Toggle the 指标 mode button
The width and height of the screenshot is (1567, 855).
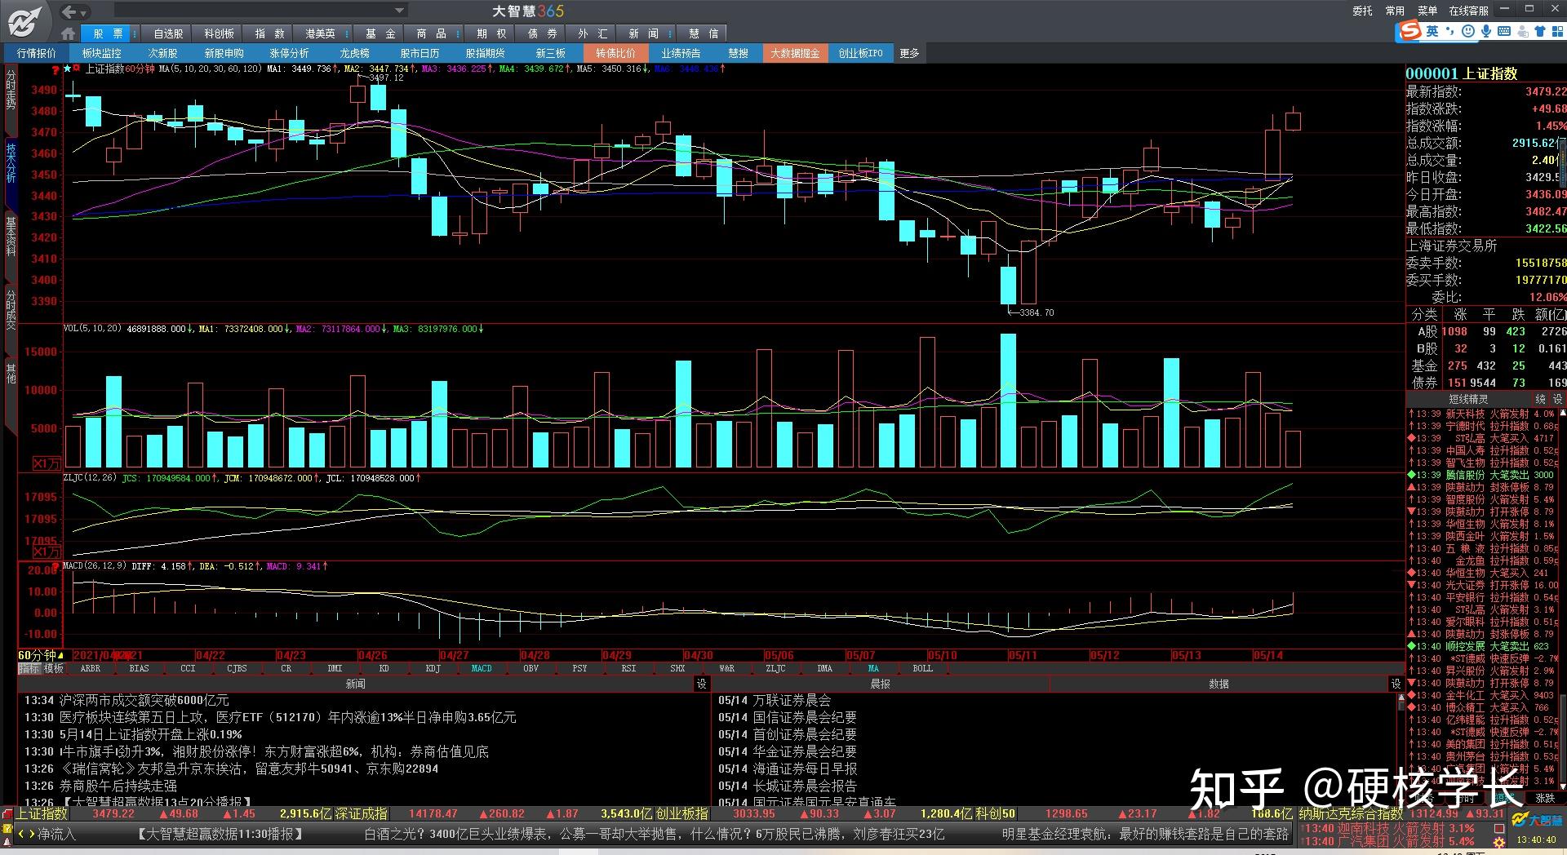29,668
